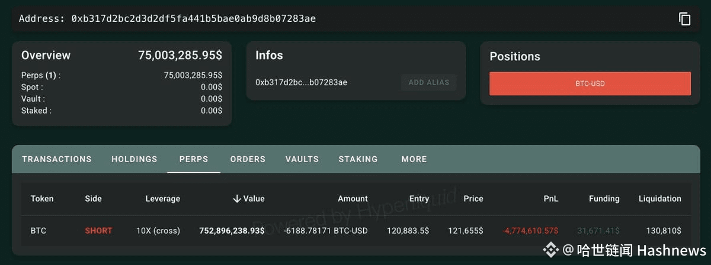
Task: Copy the wallet address with clipboard icon
Action: (684, 19)
